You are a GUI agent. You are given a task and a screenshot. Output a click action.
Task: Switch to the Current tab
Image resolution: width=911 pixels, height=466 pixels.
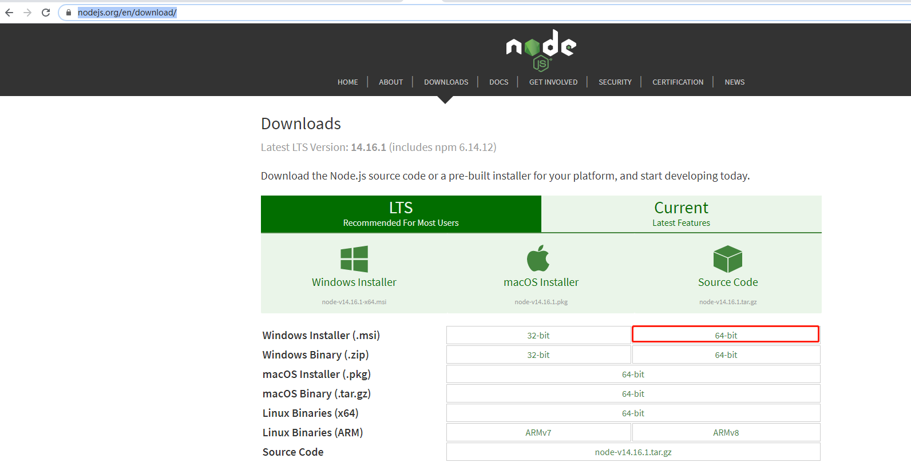682,214
